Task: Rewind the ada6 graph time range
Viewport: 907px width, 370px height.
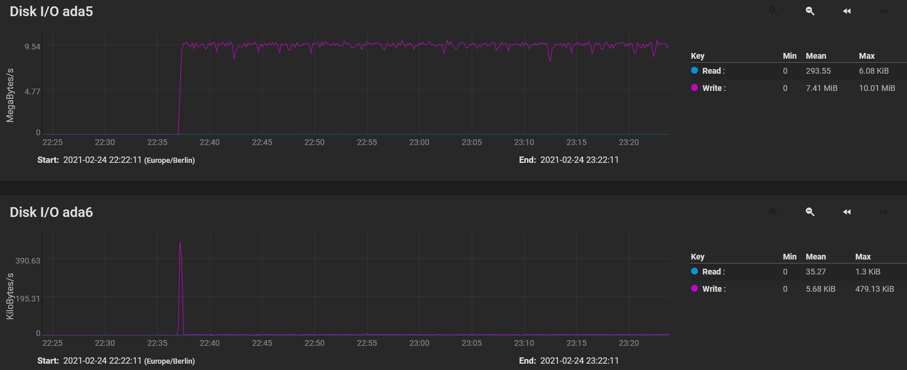Action: [847, 212]
